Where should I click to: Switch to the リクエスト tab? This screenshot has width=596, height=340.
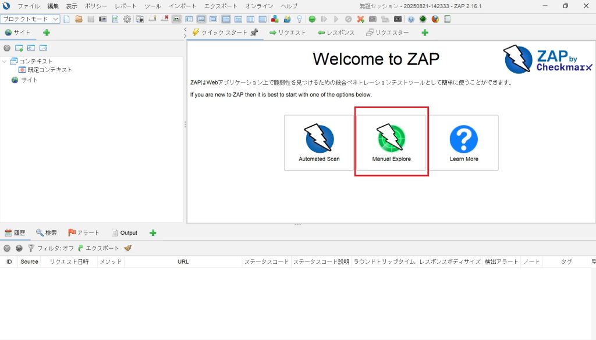click(288, 33)
